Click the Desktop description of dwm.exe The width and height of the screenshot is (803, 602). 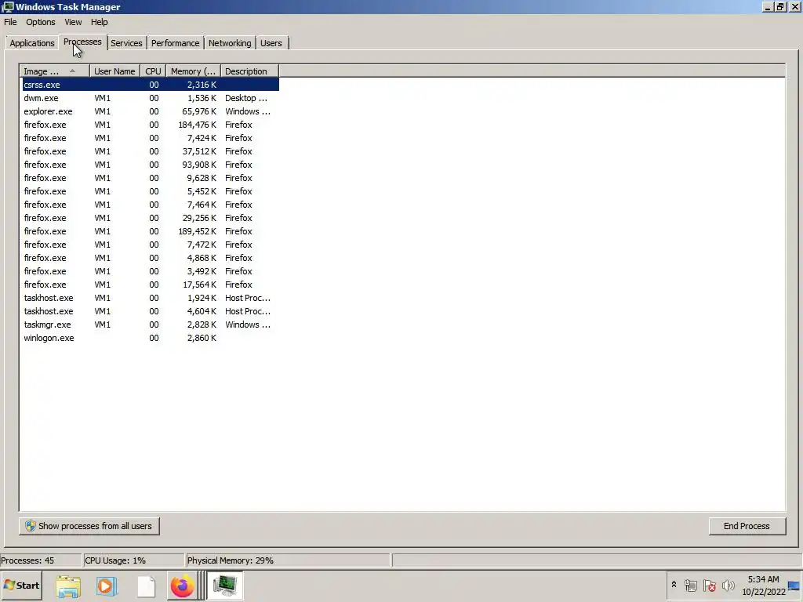click(246, 98)
